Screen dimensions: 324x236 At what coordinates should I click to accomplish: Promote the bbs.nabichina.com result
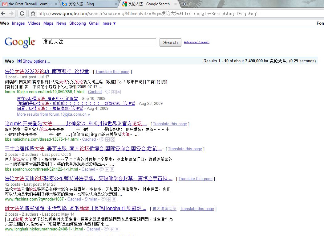[107, 139]
